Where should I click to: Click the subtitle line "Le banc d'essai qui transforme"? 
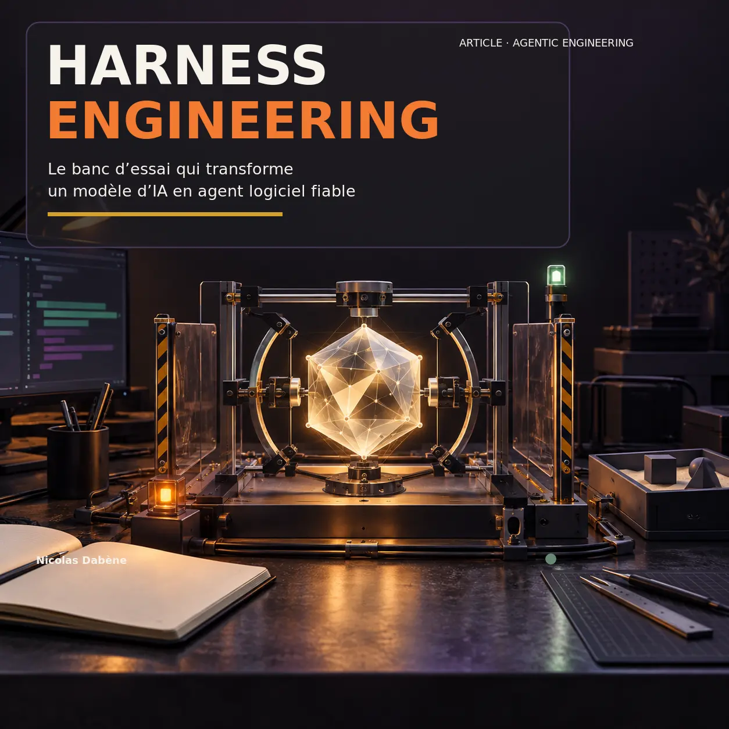point(170,169)
